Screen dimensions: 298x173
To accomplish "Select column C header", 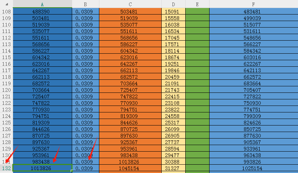I will coord(130,4).
